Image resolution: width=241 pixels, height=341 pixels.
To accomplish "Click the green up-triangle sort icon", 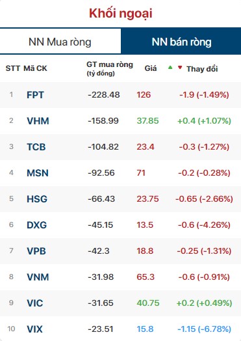I will coord(170,68).
